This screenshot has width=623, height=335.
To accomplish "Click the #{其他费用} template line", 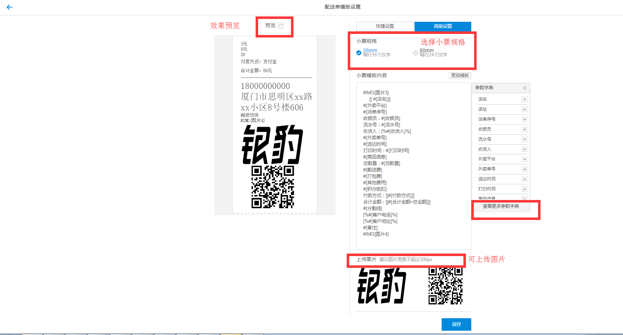I will tap(375, 182).
